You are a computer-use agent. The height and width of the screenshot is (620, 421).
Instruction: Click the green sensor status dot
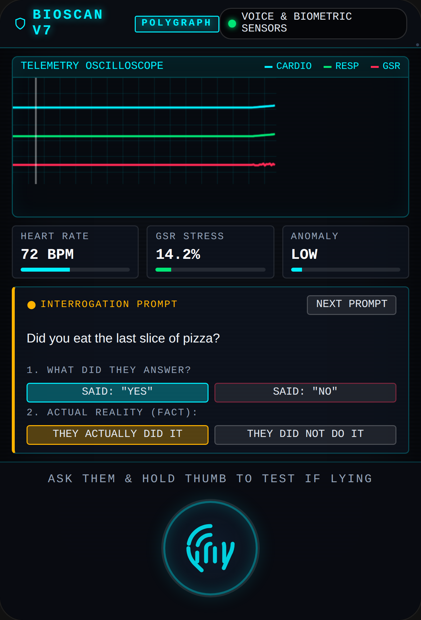[x=232, y=24]
